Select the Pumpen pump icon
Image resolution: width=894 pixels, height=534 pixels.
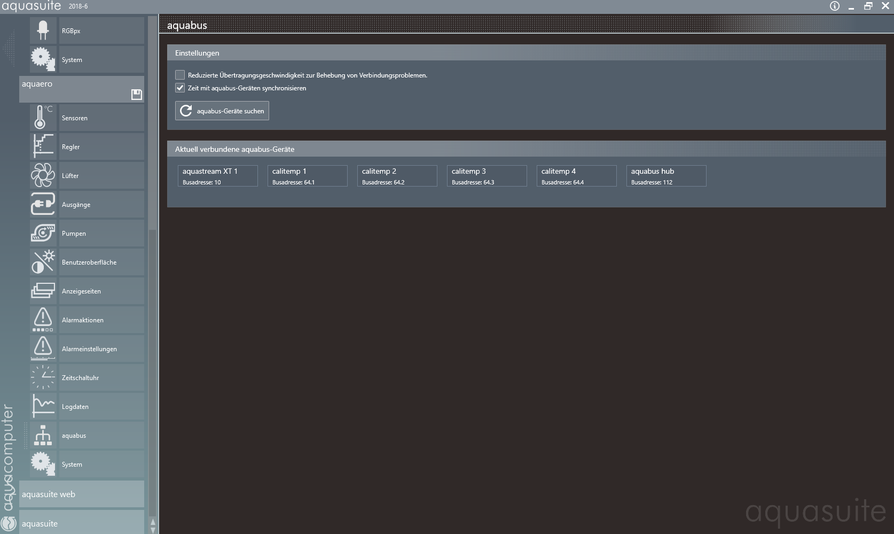point(43,233)
